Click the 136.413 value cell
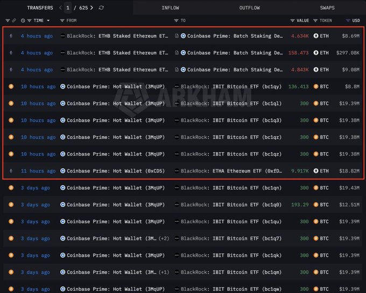Image resolution: width=366 pixels, height=293 pixels. tap(298, 86)
